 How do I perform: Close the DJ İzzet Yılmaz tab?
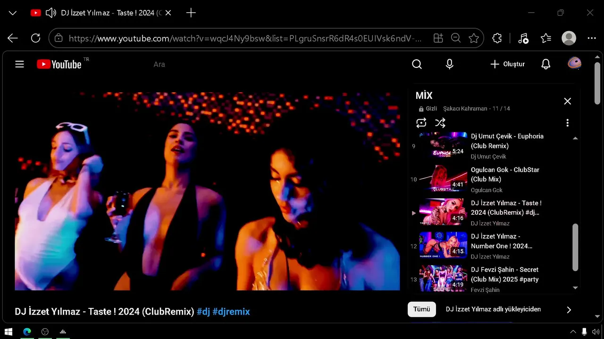(168, 13)
